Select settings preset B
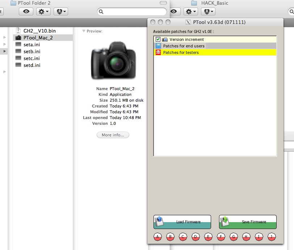Viewport: 294px width, 250px height. (x=170, y=237)
